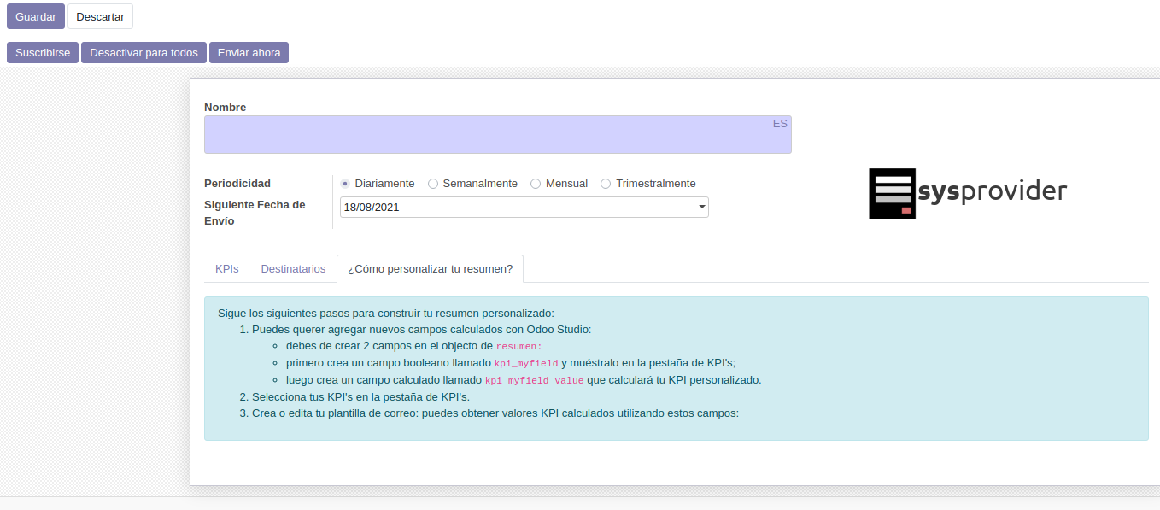Viewport: 1160px width, 510px height.
Task: Select the Diariamente periodicity option
Action: point(345,184)
